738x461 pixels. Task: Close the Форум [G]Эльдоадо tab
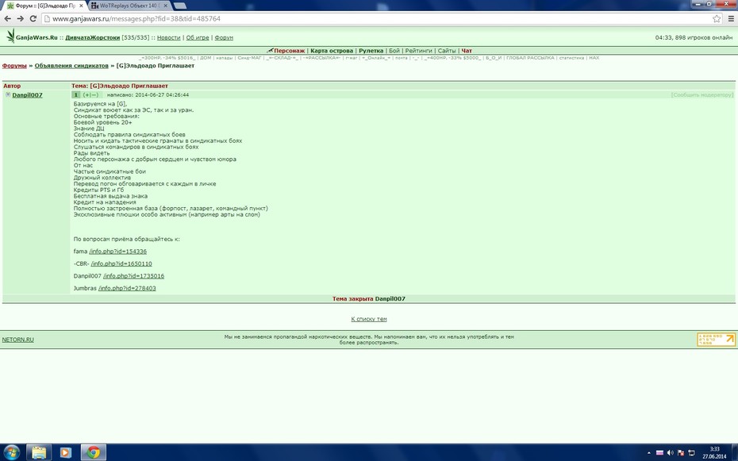click(x=81, y=6)
